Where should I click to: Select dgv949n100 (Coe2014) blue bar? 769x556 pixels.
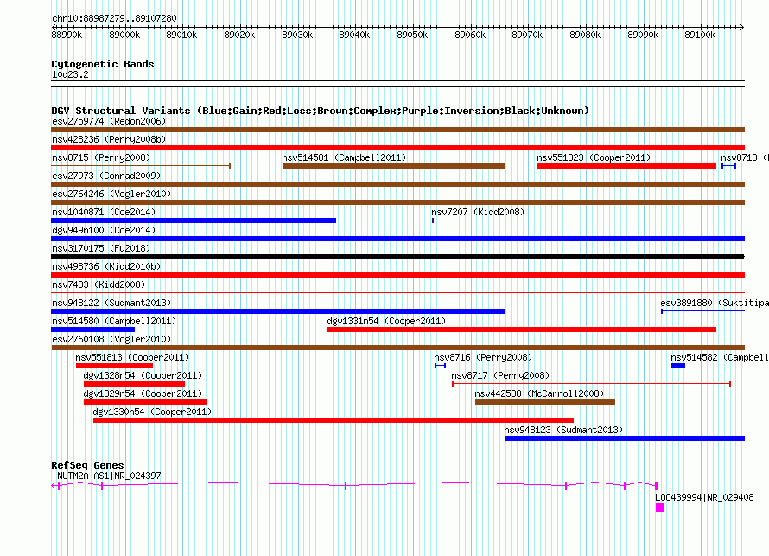397,239
